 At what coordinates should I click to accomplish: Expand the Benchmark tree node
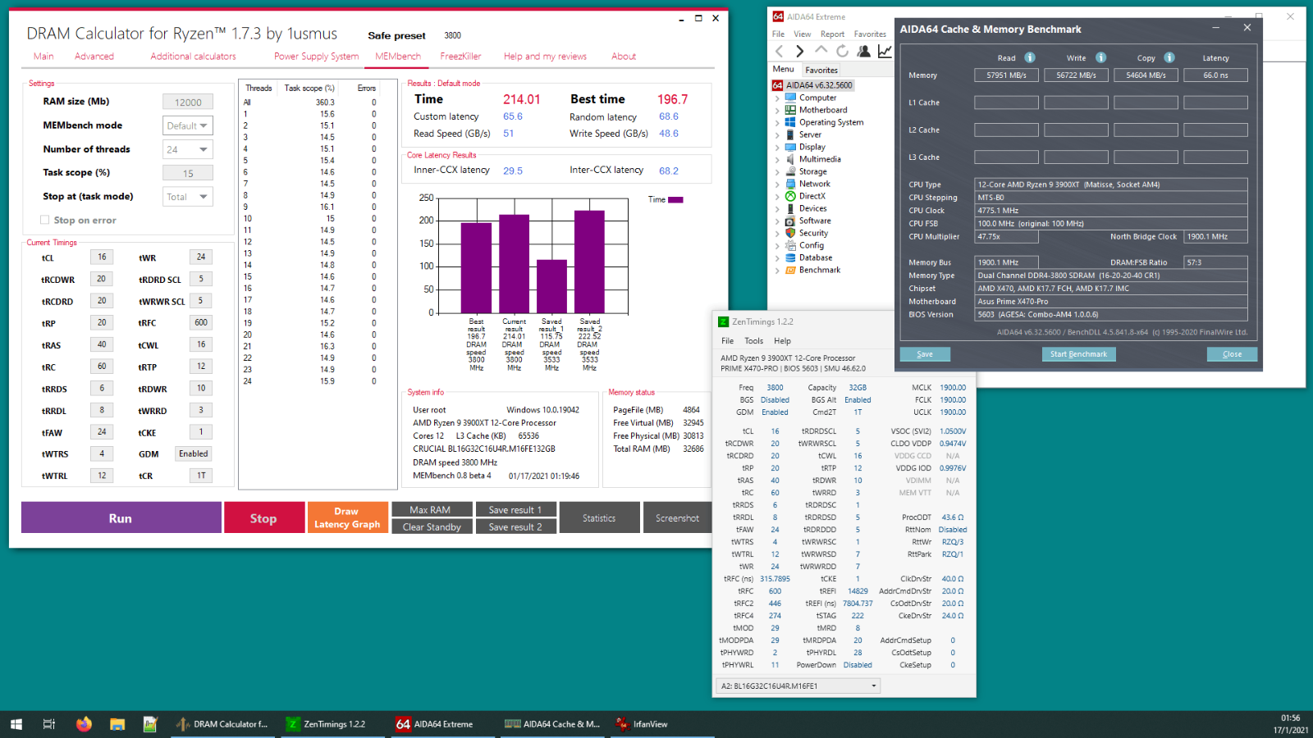pos(777,270)
